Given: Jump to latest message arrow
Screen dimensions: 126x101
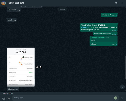Looking at the screenshot, I should point(122,87).
